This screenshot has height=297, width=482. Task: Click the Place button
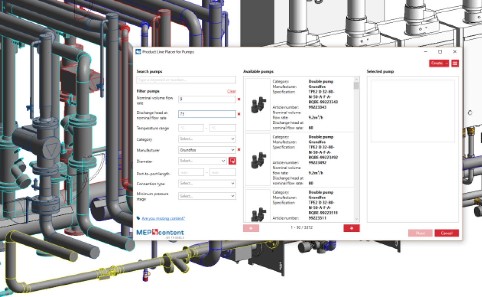point(420,233)
